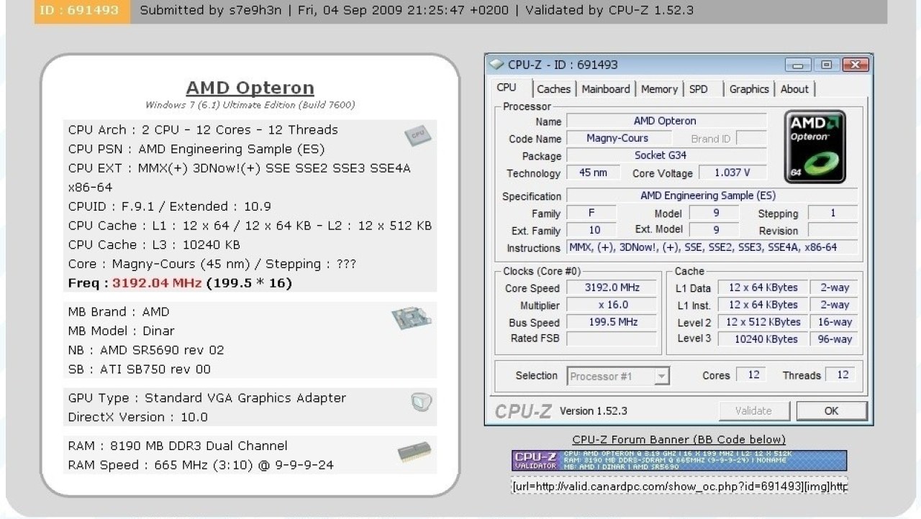Screen dimensions: 921x519
Task: Open the Processor #1 selection dropdown
Action: (x=619, y=376)
